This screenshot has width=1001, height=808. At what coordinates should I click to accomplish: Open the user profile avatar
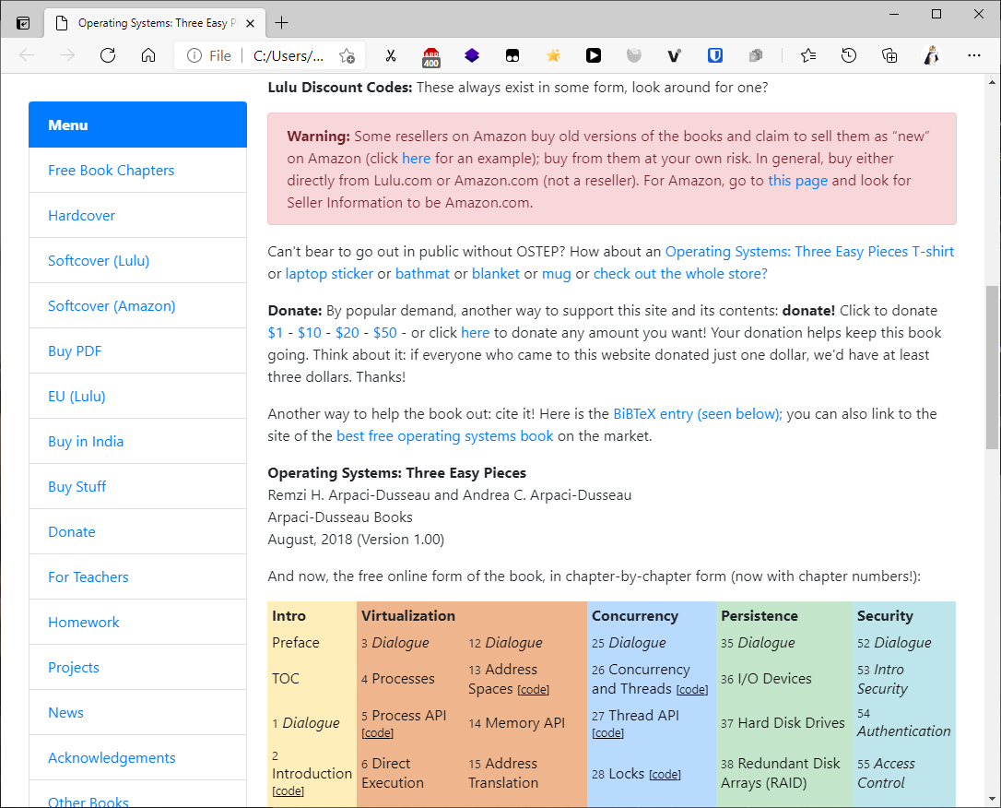tap(932, 55)
